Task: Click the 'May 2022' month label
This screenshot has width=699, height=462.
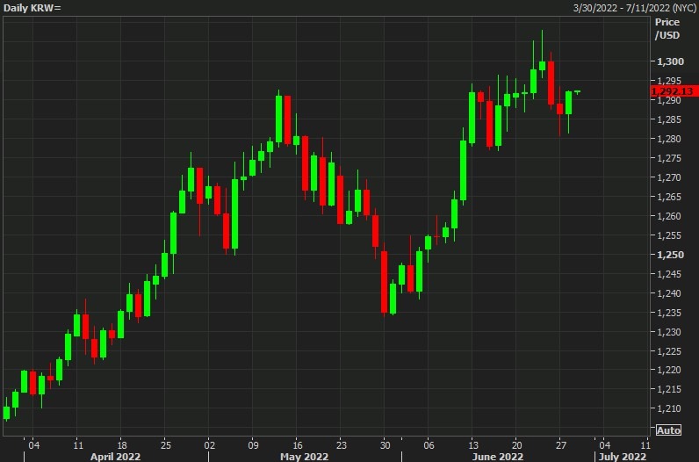Action: pos(304,457)
